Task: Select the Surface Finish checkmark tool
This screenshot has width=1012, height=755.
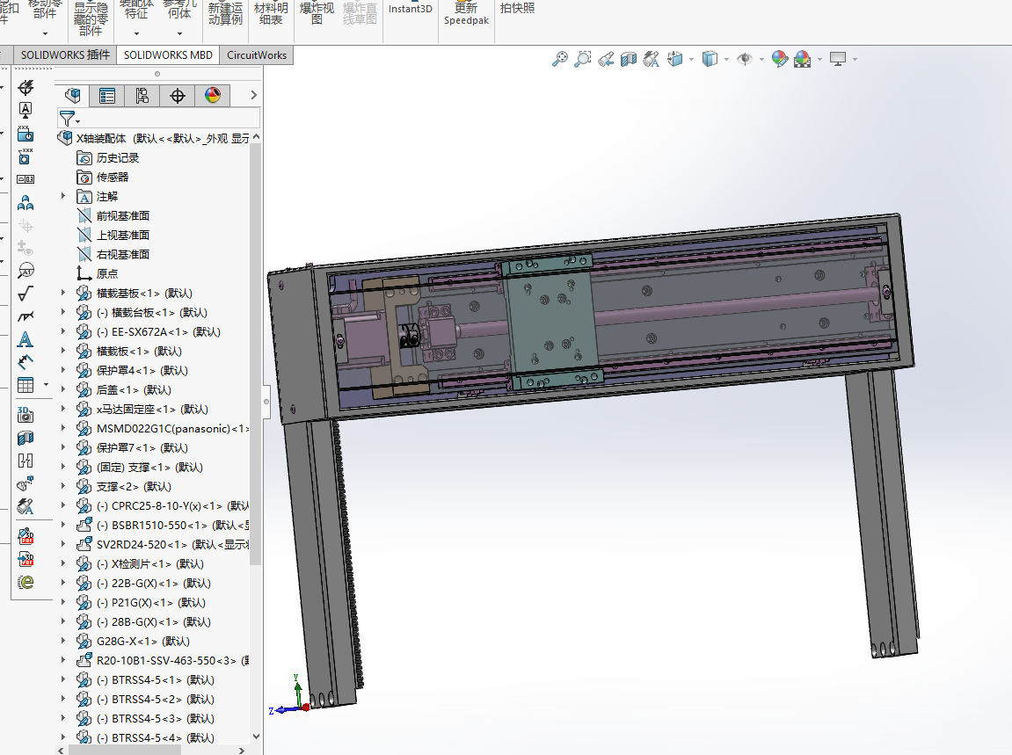Action: 25,294
